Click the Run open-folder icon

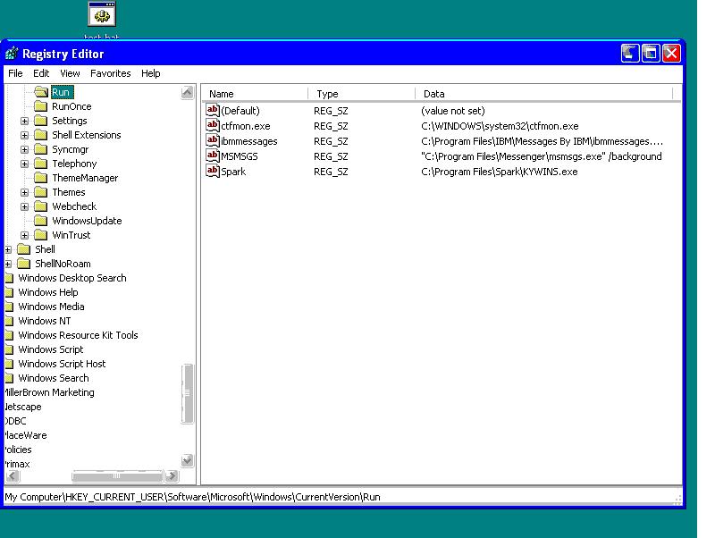tap(41, 92)
